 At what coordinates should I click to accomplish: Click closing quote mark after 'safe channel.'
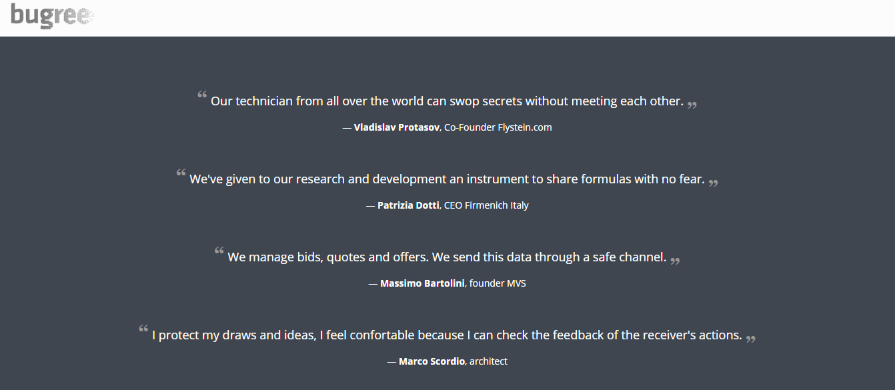coord(675,261)
